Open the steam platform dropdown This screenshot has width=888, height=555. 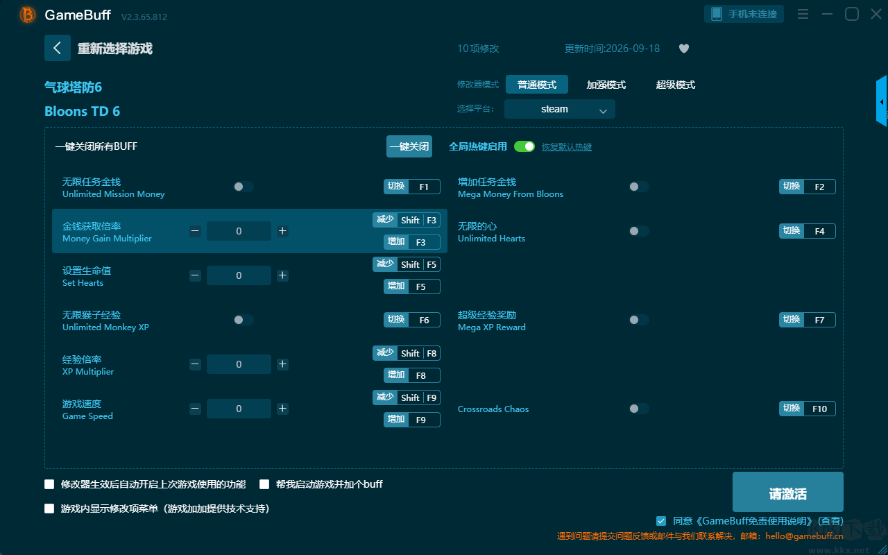pyautogui.click(x=560, y=109)
